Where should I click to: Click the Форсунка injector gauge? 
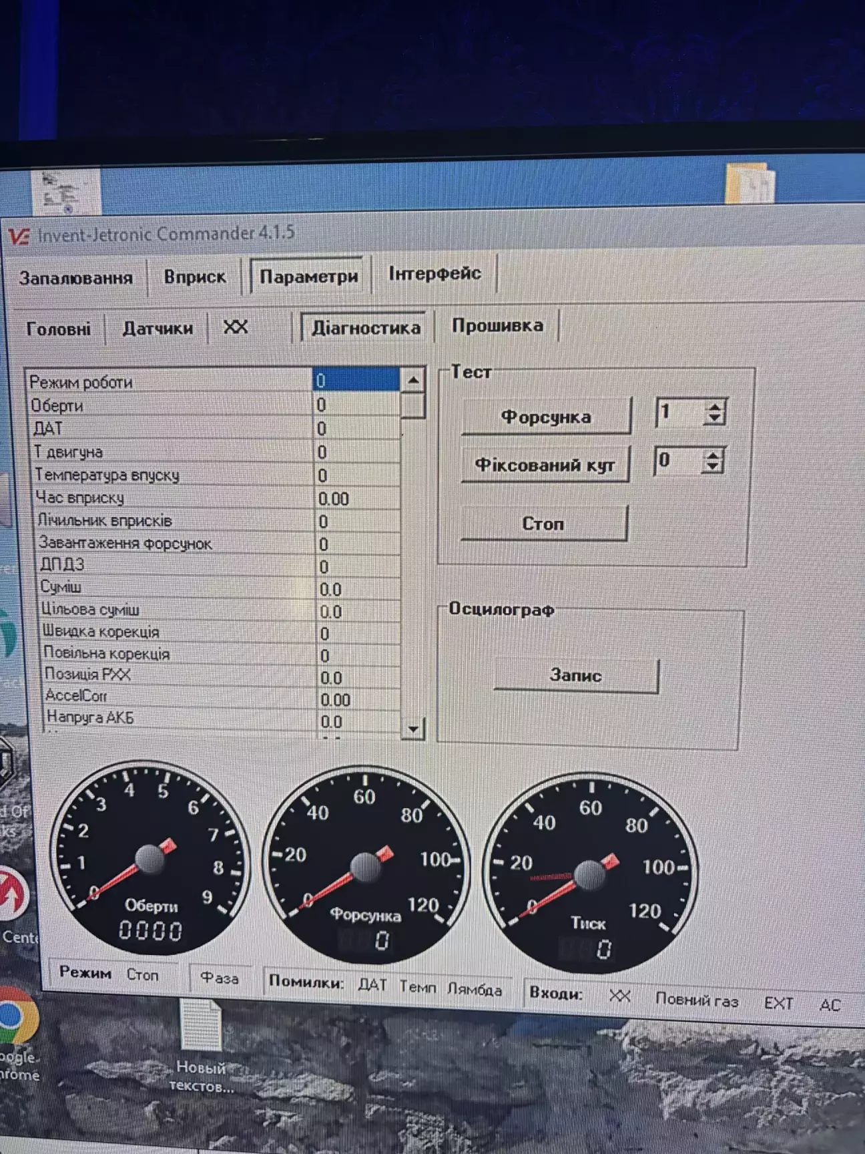point(366,866)
